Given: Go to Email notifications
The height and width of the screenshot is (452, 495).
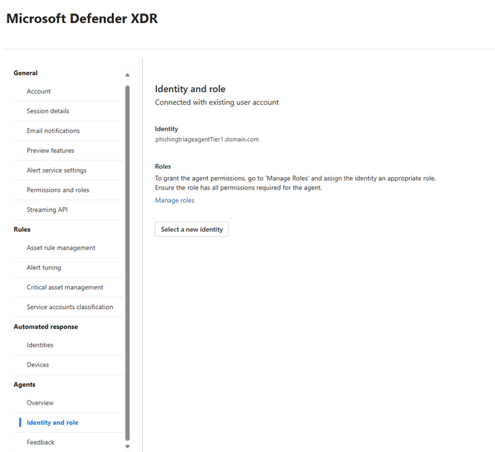Looking at the screenshot, I should 53,131.
